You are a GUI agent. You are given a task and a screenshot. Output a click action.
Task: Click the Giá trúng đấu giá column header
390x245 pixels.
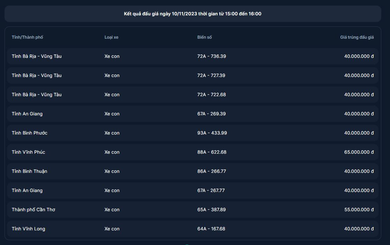click(x=357, y=37)
